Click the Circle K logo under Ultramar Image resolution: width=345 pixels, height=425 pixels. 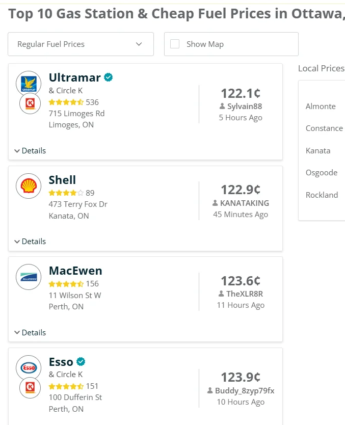click(30, 103)
